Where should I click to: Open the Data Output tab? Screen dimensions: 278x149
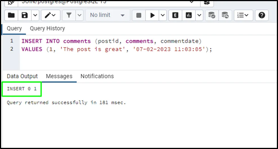22,76
